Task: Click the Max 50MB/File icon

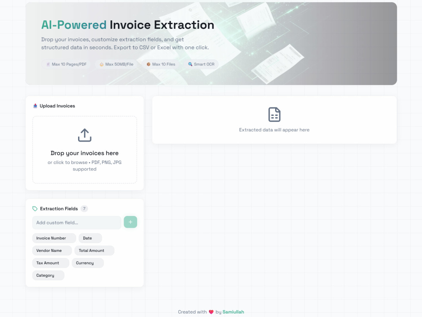Action: 101,64
